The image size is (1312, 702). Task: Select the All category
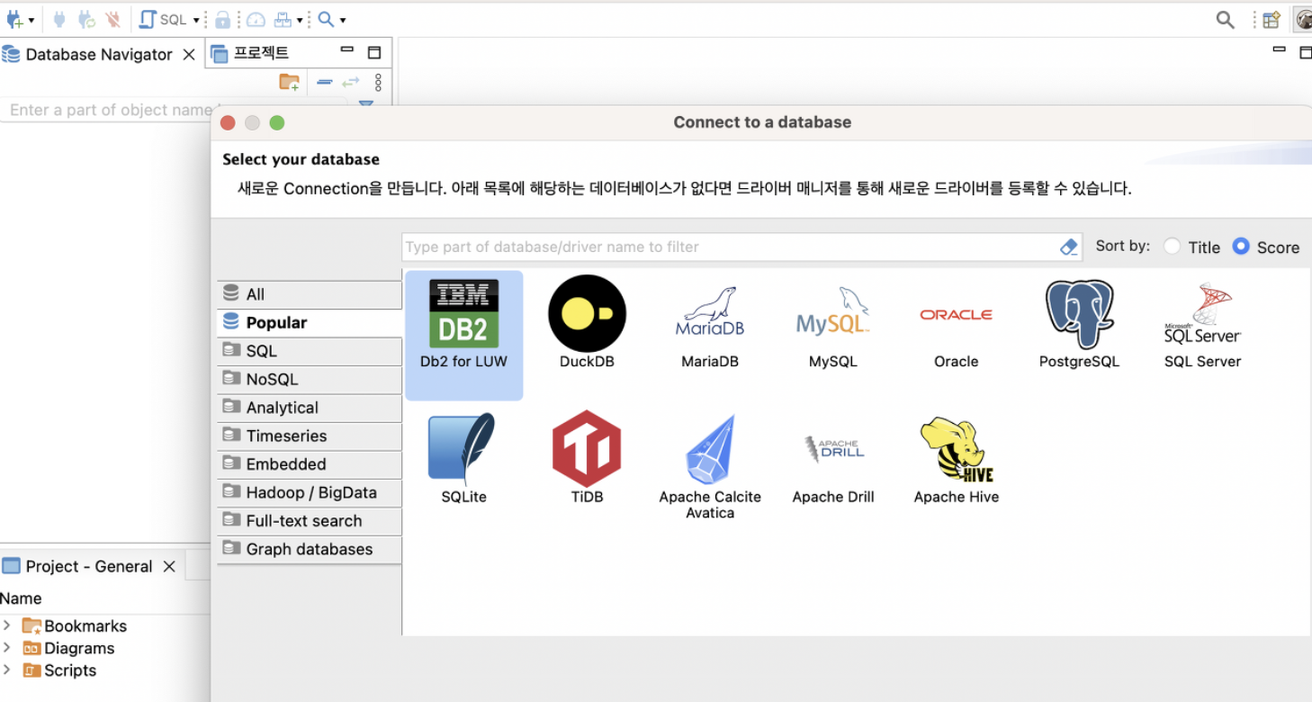(310, 294)
